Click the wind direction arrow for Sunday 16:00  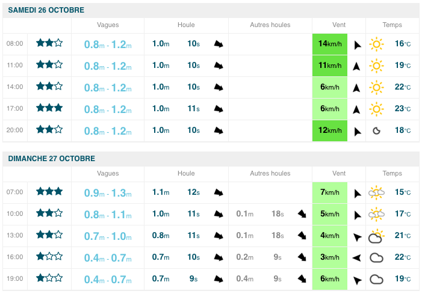click(x=356, y=258)
